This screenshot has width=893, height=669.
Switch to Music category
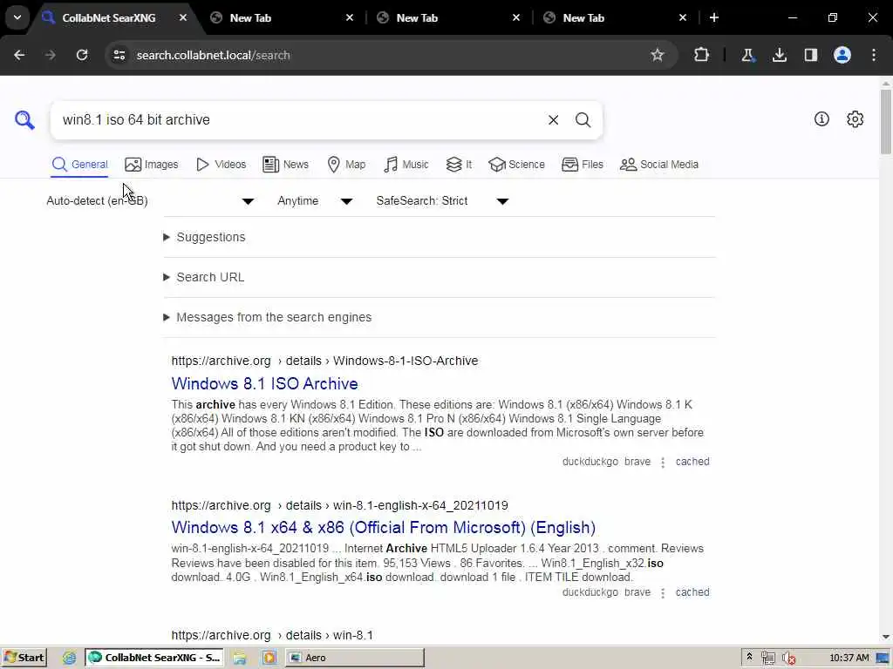406,165
